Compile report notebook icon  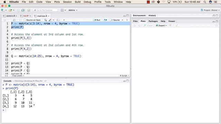coord(58,20)
